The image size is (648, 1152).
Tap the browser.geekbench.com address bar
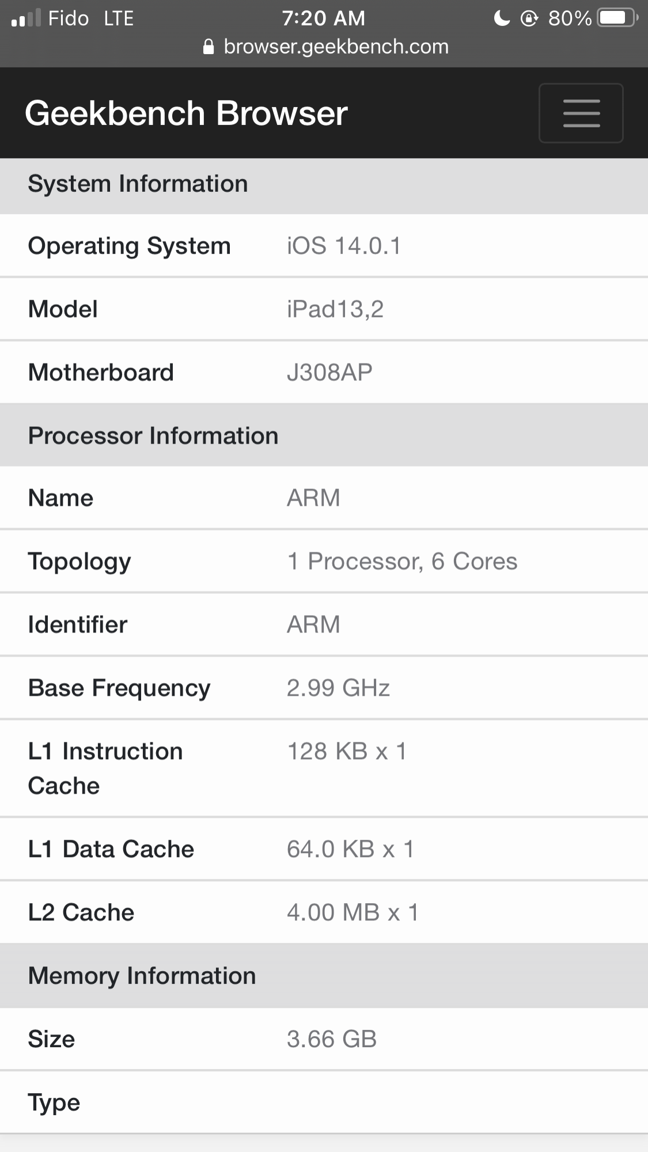335,47
